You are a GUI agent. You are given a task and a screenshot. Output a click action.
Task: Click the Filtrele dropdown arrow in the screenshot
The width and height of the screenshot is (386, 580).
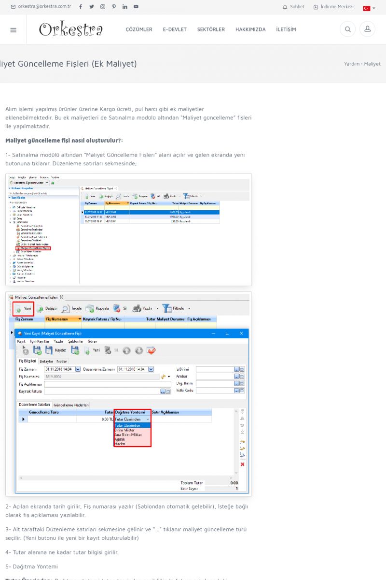189,308
